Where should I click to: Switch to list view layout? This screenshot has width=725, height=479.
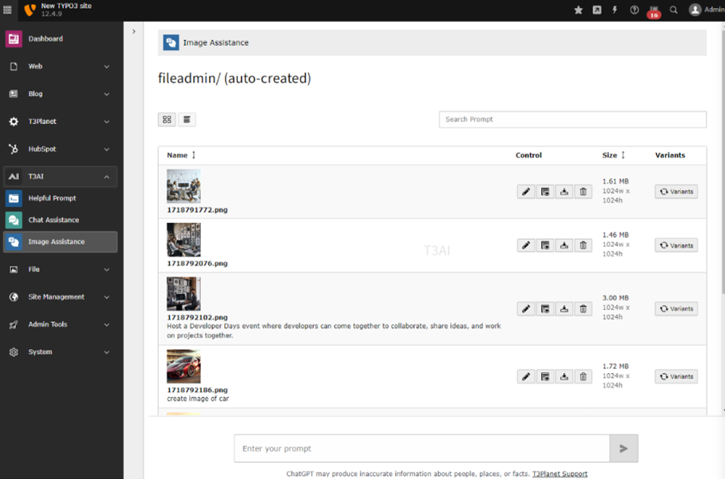[186, 120]
